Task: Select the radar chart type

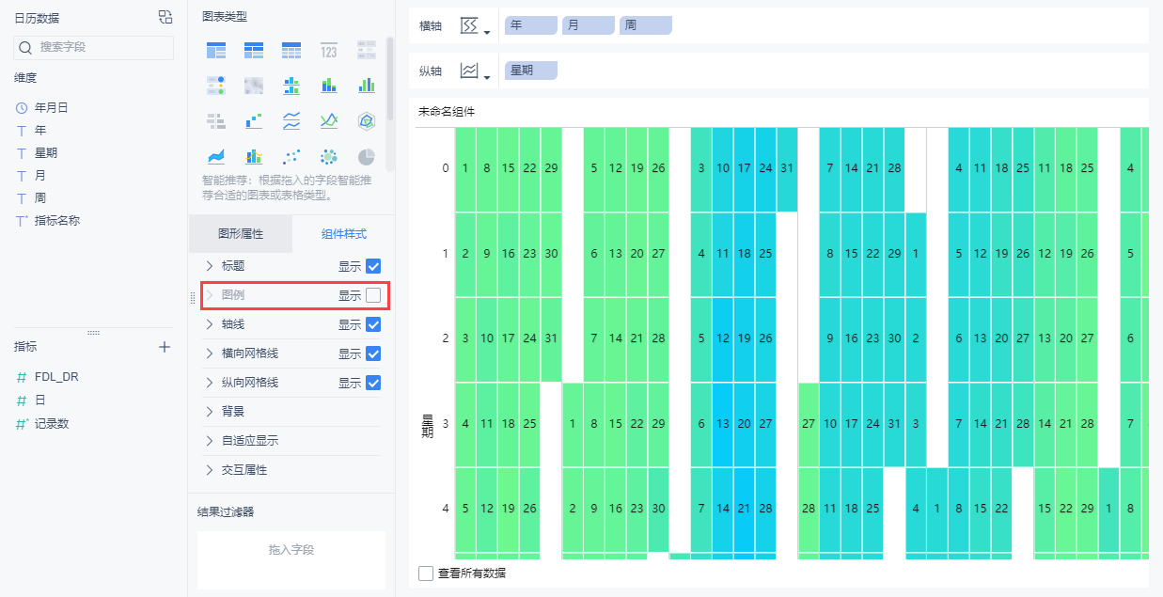Action: (367, 120)
